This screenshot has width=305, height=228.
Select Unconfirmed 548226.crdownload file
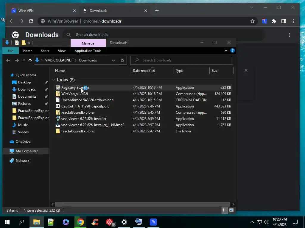coord(143,100)
